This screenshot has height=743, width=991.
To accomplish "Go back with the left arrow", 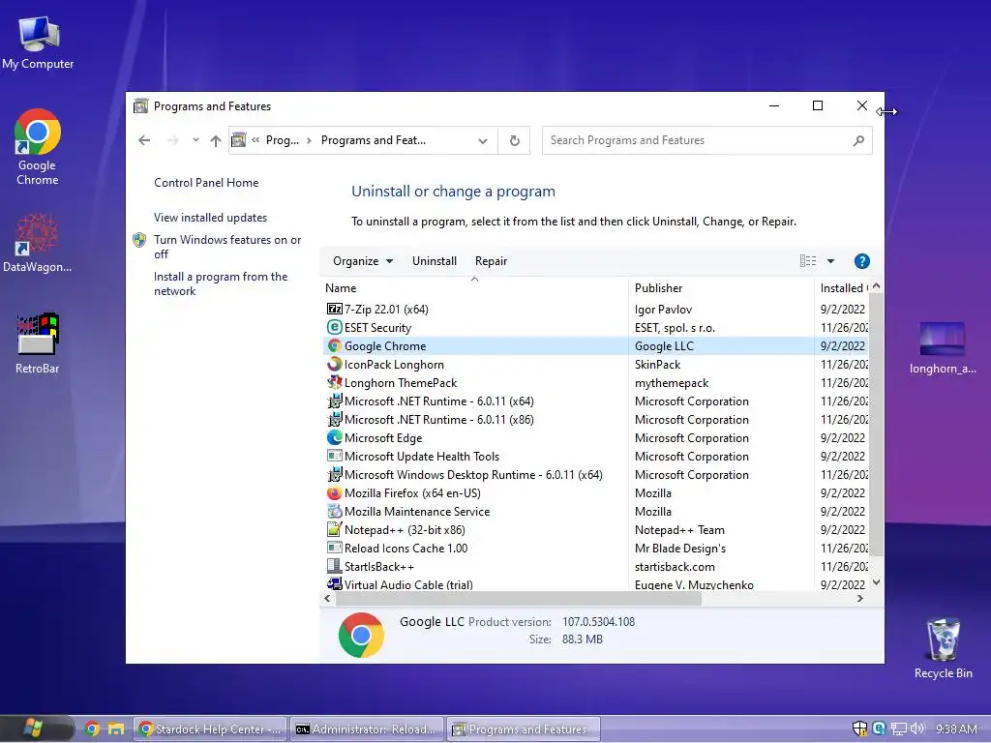I will (x=144, y=140).
